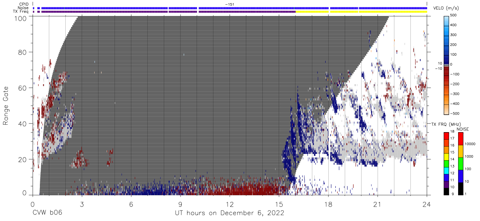
Task: Click the purple TX Freq bar segment before 16 UT
Action: click(168, 12)
